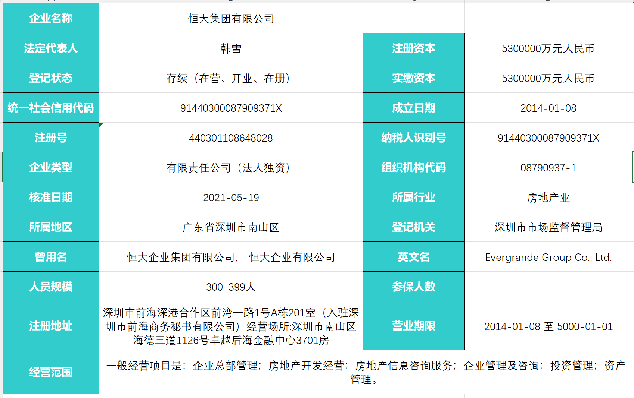Click the cell 08790937-1
Image resolution: width=634 pixels, height=398 pixels.
click(x=548, y=167)
